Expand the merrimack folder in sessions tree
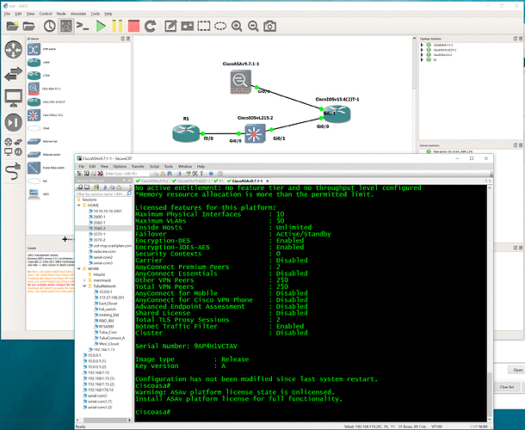Viewport: 525px width, 430px height. click(x=84, y=280)
